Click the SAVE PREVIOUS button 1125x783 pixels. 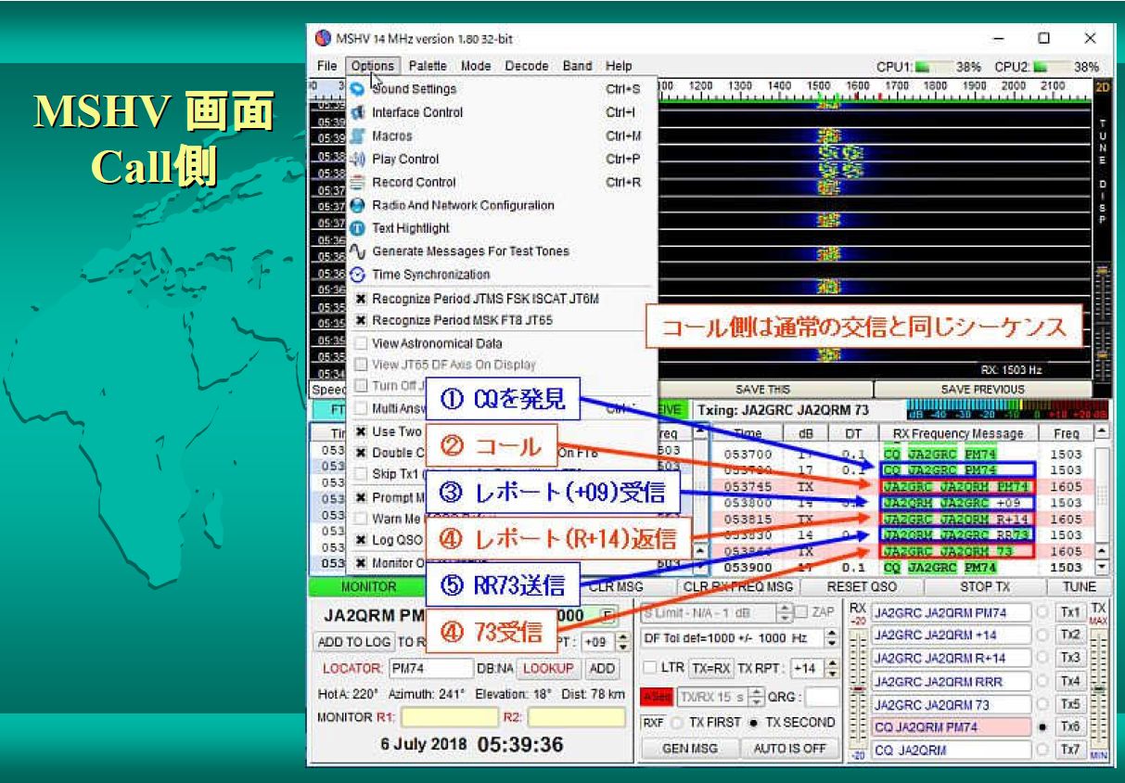click(x=982, y=390)
